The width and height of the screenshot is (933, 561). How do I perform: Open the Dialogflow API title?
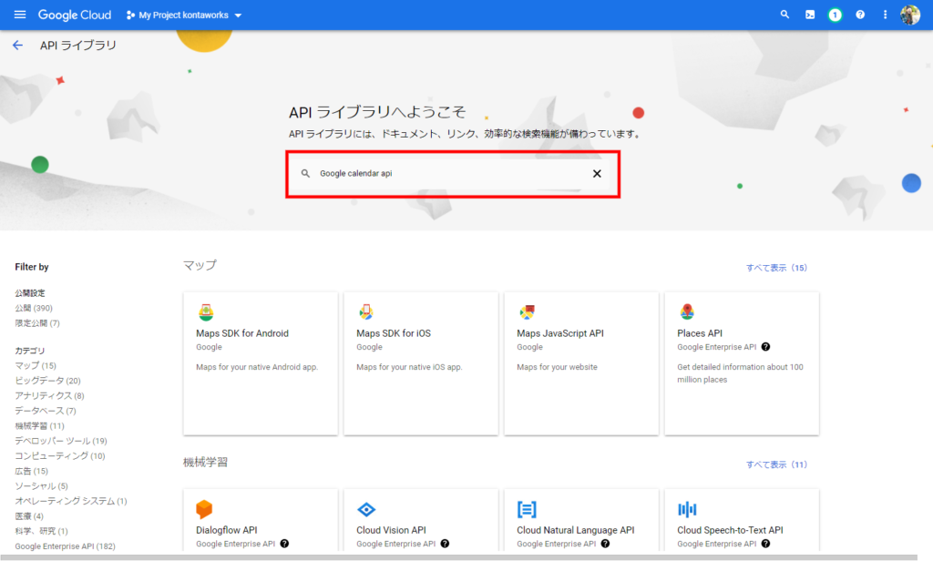point(227,530)
